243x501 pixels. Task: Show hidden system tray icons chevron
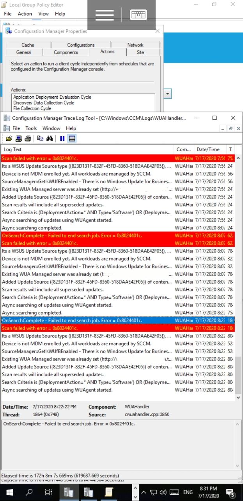pos(144,492)
